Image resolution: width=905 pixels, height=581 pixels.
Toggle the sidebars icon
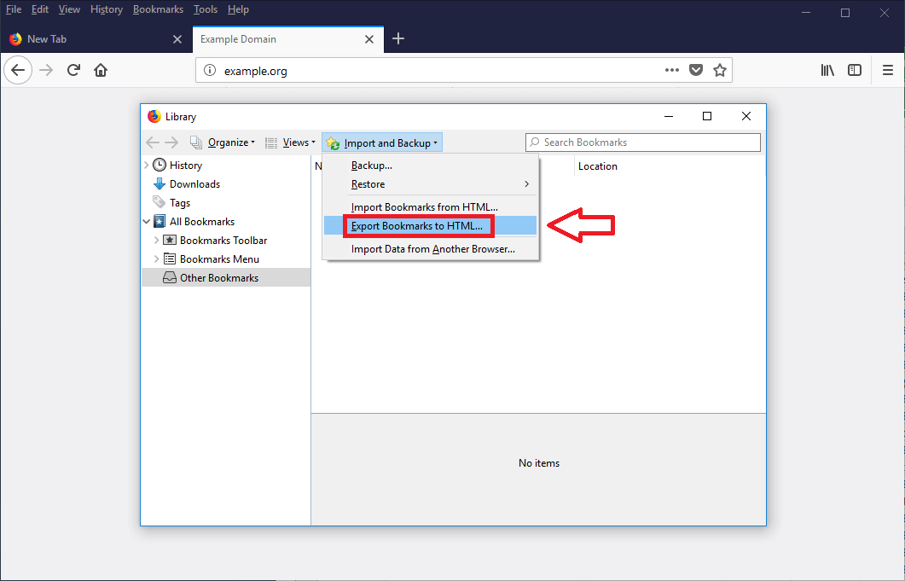[x=855, y=71]
